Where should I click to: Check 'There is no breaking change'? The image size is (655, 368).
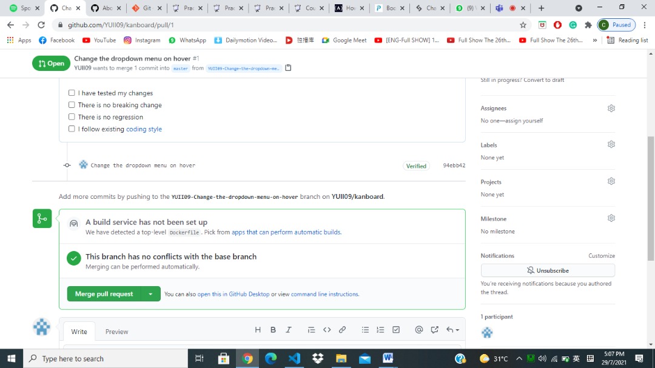[71, 105]
